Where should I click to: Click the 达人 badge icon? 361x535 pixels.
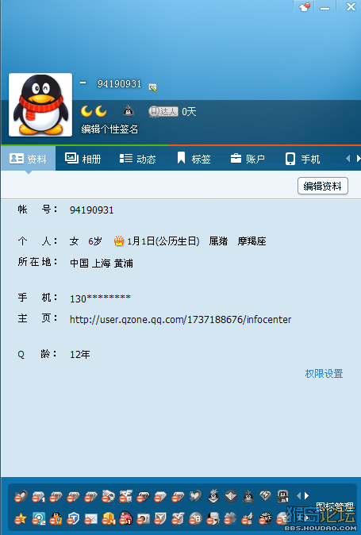point(163,111)
